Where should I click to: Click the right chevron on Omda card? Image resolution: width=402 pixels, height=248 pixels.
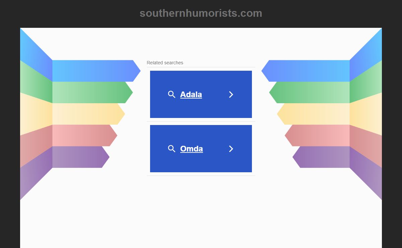pyautogui.click(x=231, y=149)
